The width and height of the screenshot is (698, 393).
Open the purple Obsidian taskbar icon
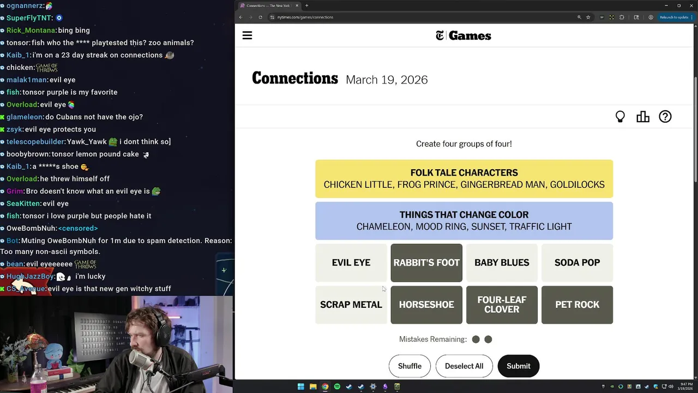[x=385, y=386]
